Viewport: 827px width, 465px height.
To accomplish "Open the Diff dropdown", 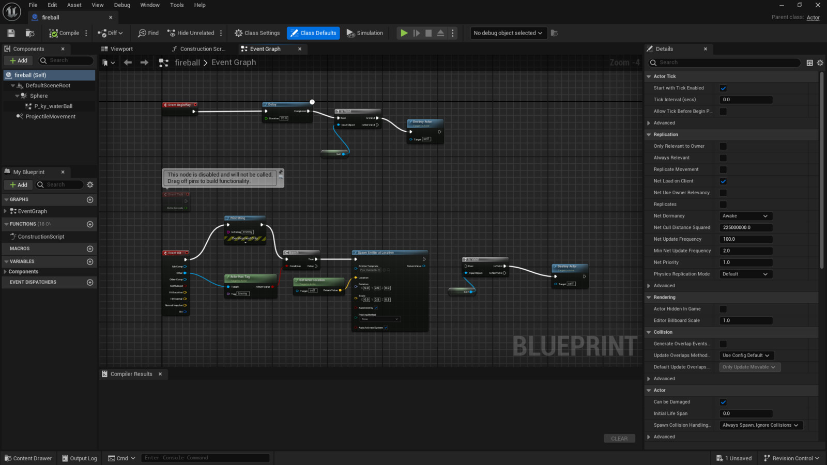I will (111, 33).
